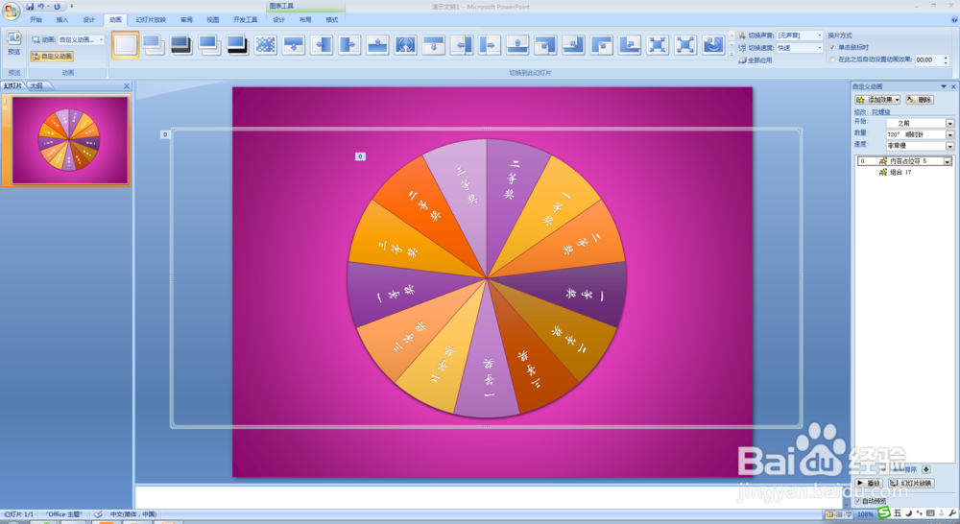Screen dimensions: 960x524
Task: Select the 组合 17 animation entry
Action: click(x=900, y=173)
